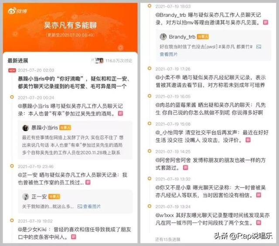
Task: Expand 还有15条进展 at the bottom
Action: (167, 239)
